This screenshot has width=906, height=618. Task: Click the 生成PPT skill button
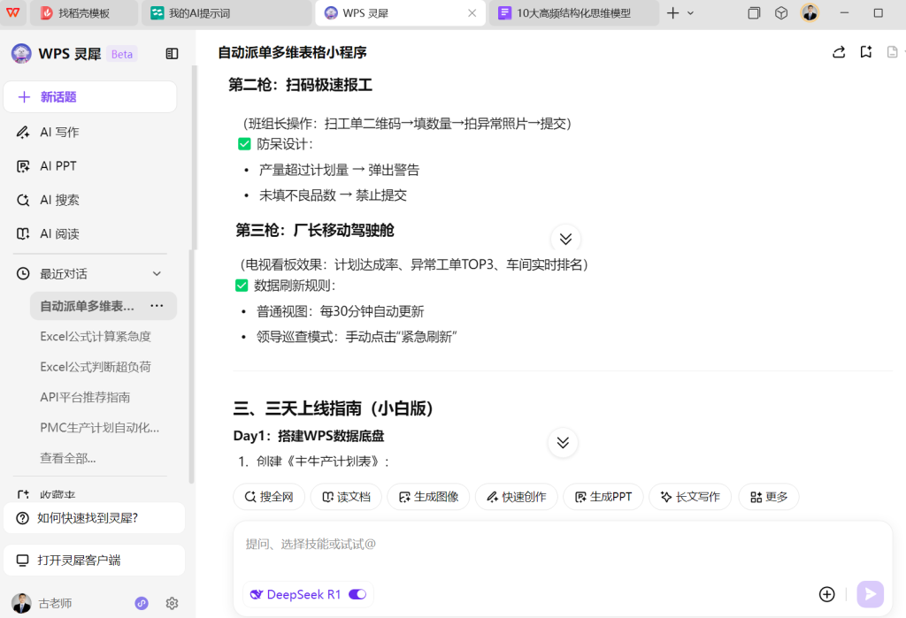coord(603,497)
